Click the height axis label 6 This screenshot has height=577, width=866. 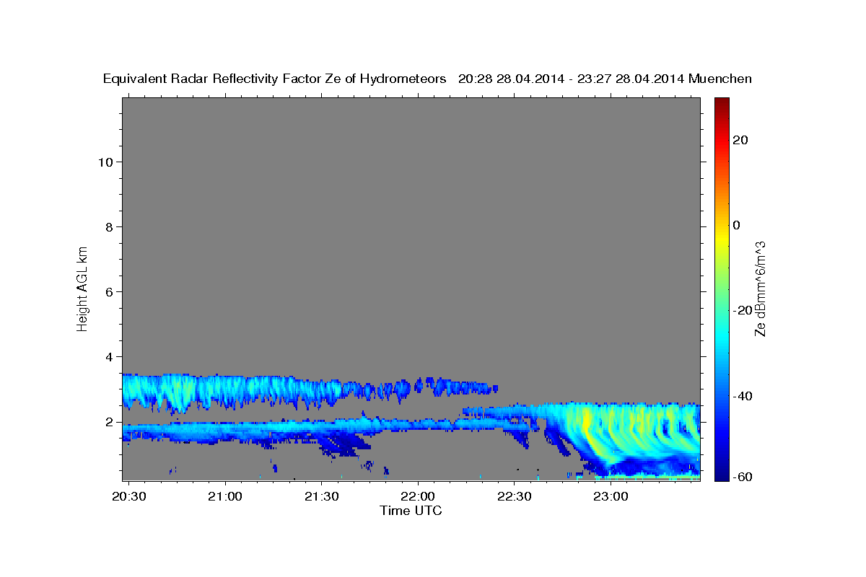pos(110,291)
